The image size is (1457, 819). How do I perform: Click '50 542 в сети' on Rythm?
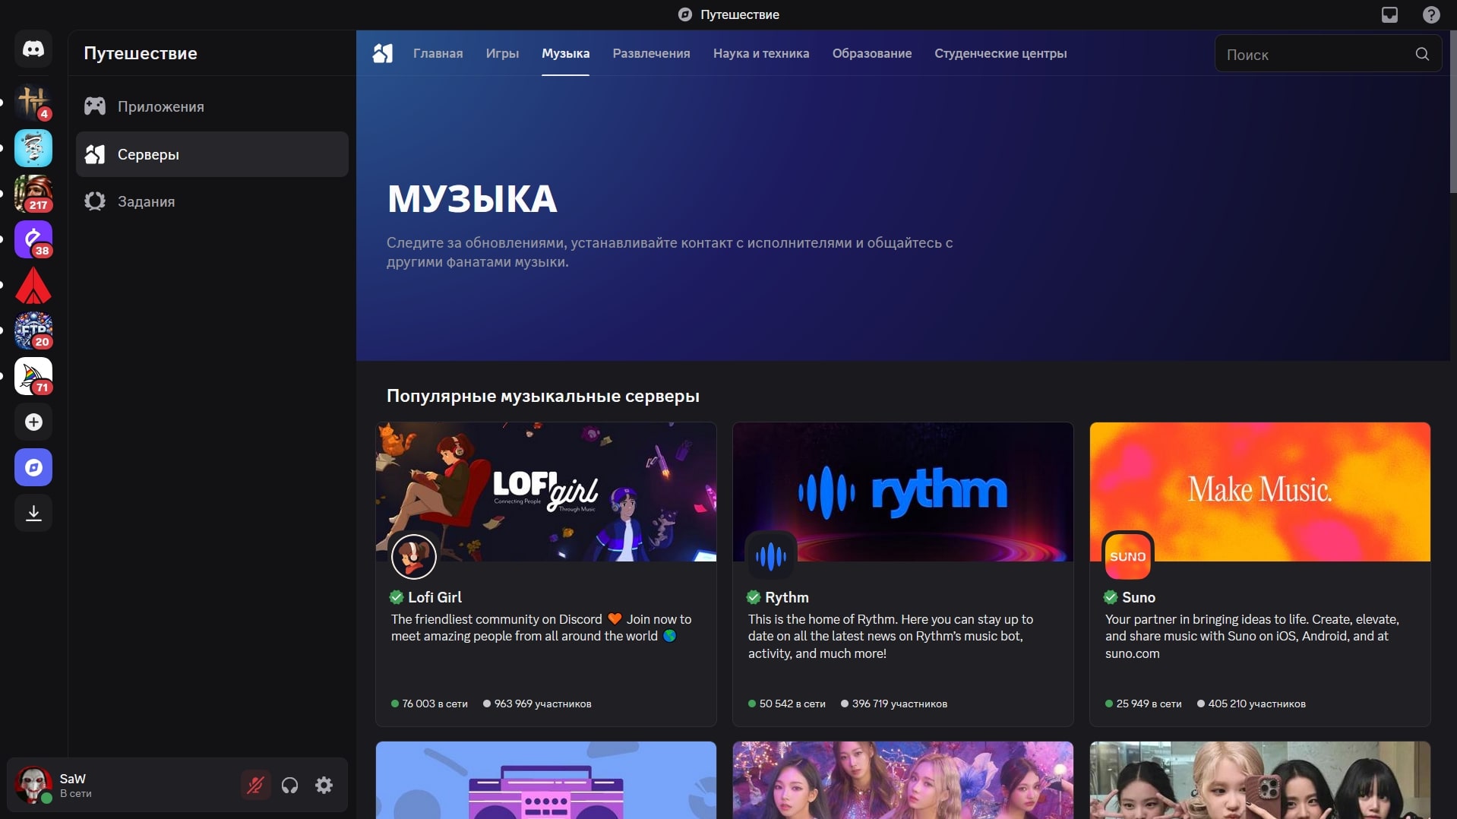point(792,704)
